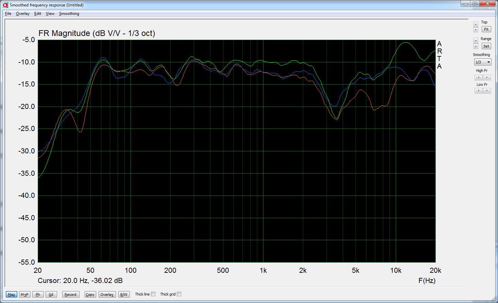Shift High Fr limit right
This screenshot has width=498, height=303.
487,77
